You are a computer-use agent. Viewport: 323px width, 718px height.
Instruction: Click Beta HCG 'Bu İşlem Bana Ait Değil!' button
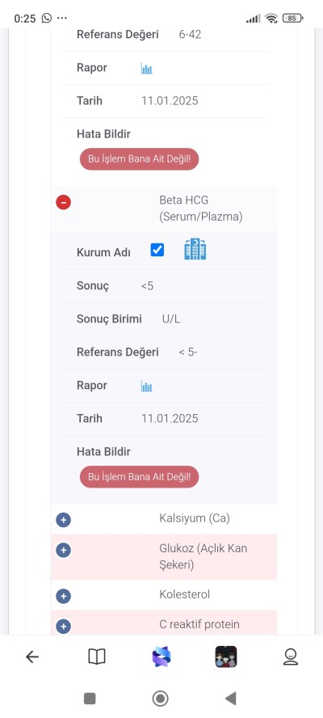coord(139,477)
